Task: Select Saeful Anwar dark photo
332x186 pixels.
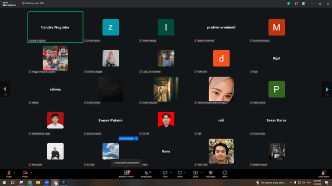Action: click(110, 89)
